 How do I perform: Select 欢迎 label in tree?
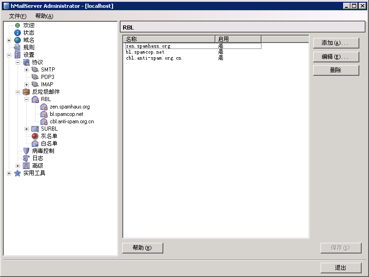coord(29,25)
